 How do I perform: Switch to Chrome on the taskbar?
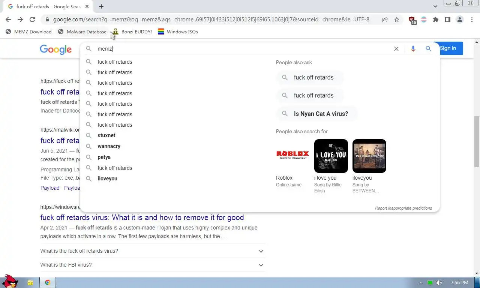[x=47, y=282]
